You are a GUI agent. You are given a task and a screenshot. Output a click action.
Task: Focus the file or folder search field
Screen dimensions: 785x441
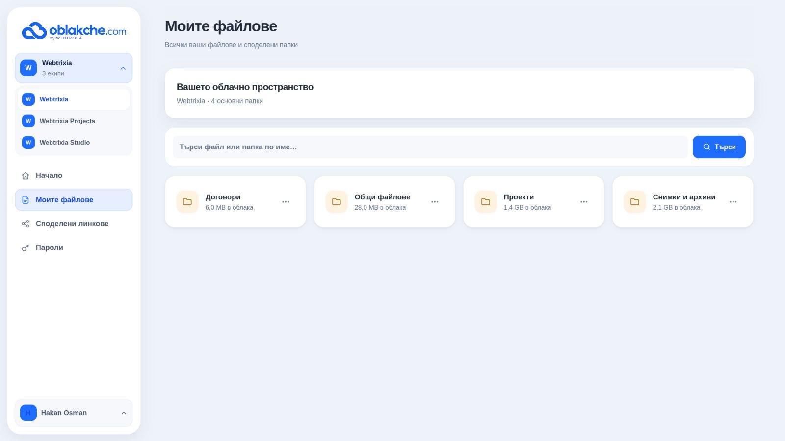(x=430, y=147)
